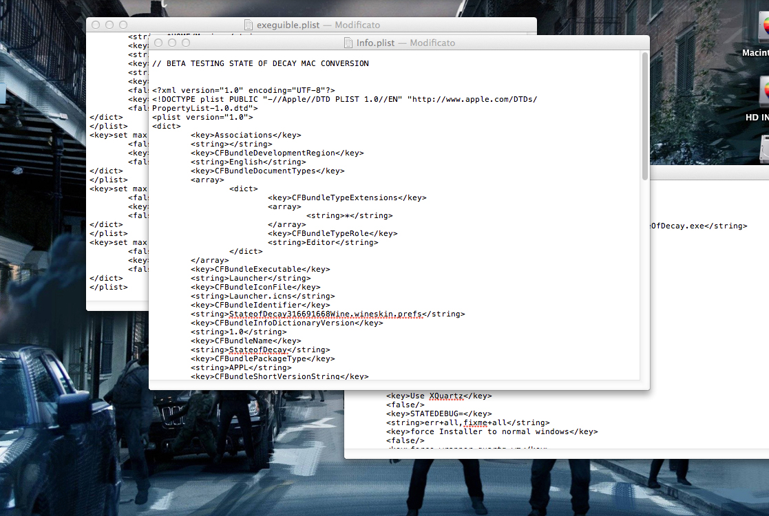Minimize the exeguible.plist window

(109, 25)
